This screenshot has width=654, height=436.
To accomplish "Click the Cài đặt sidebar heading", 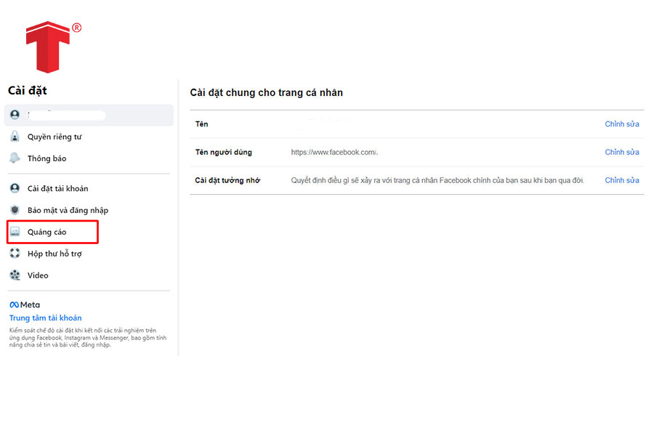I will 28,91.
